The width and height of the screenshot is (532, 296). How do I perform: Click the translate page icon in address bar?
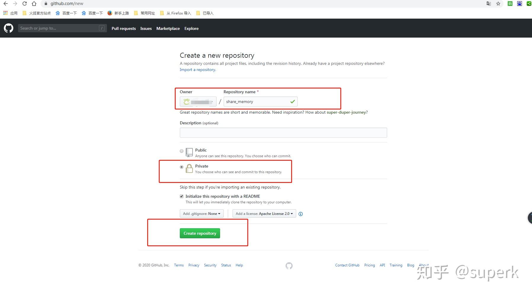click(x=489, y=4)
